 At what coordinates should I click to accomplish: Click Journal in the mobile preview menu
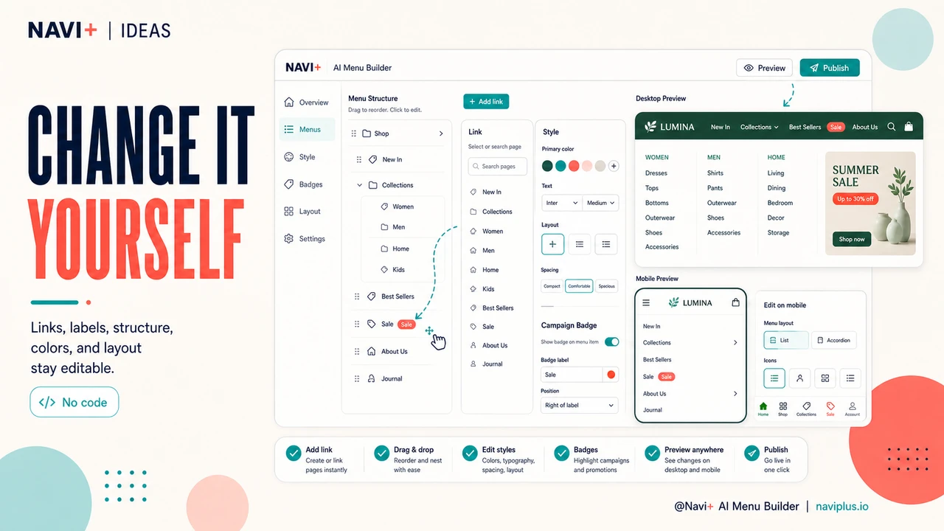[653, 410]
